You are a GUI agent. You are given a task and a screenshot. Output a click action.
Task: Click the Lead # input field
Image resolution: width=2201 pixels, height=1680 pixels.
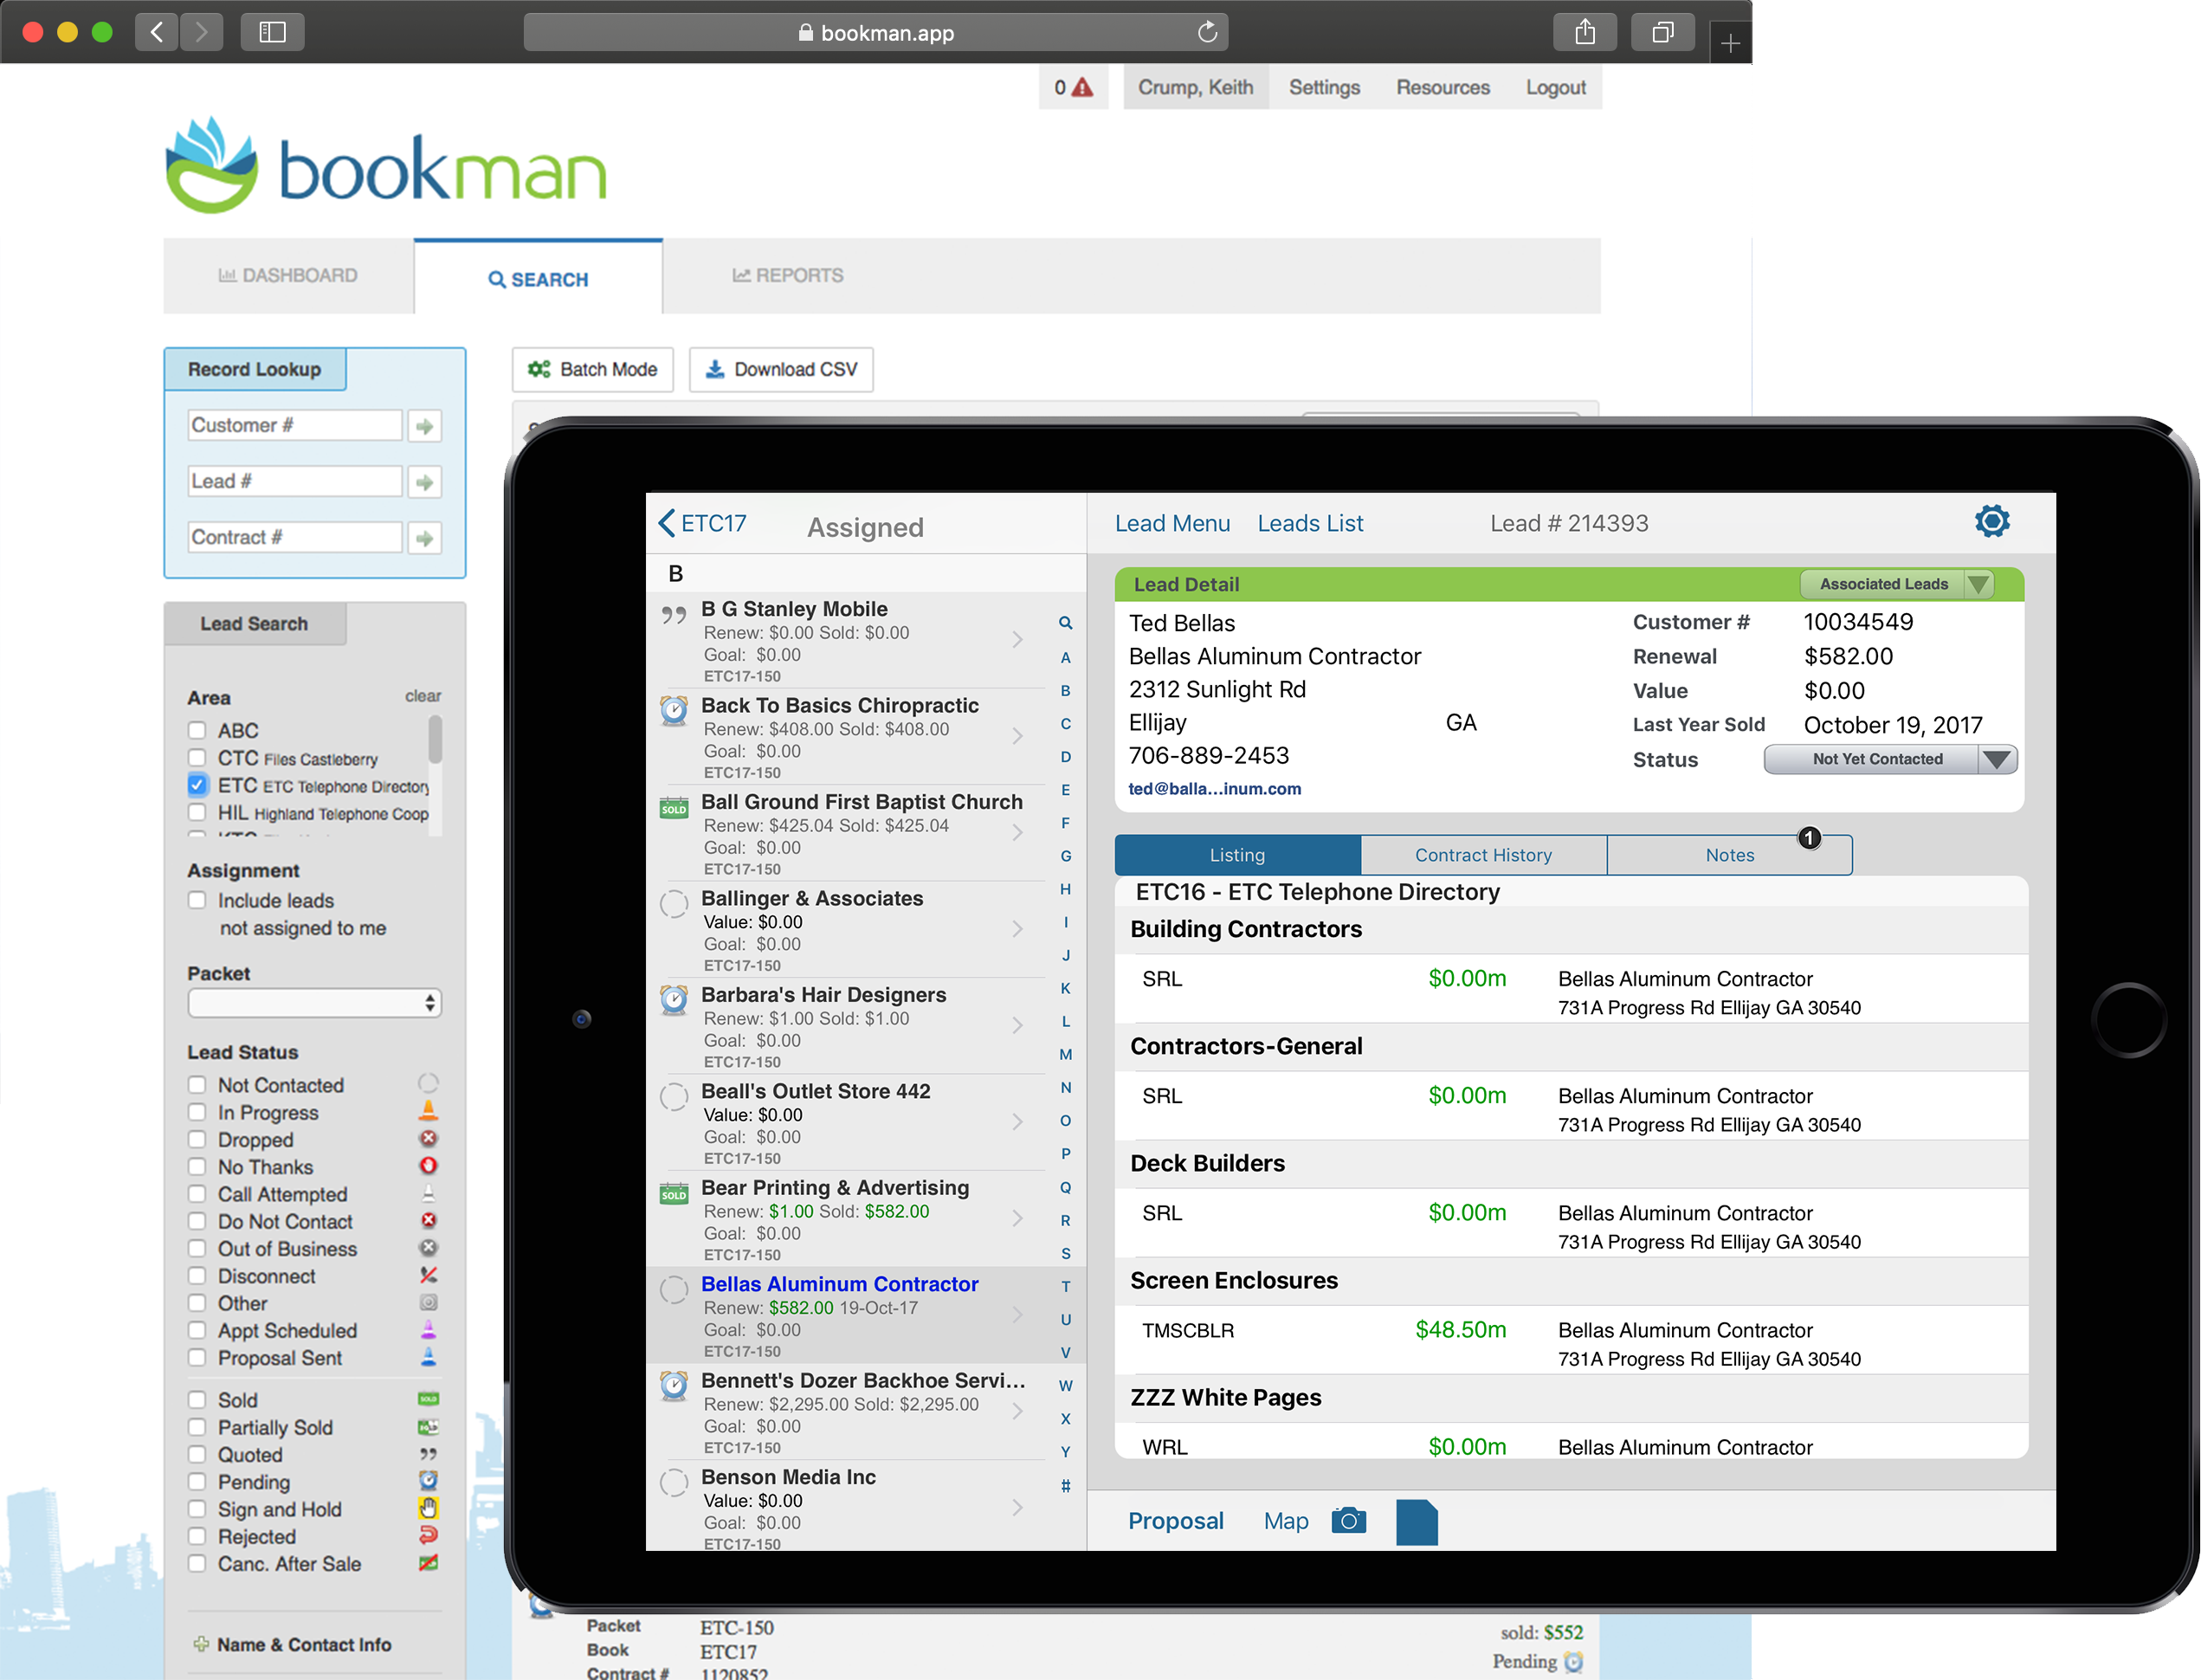(x=294, y=482)
